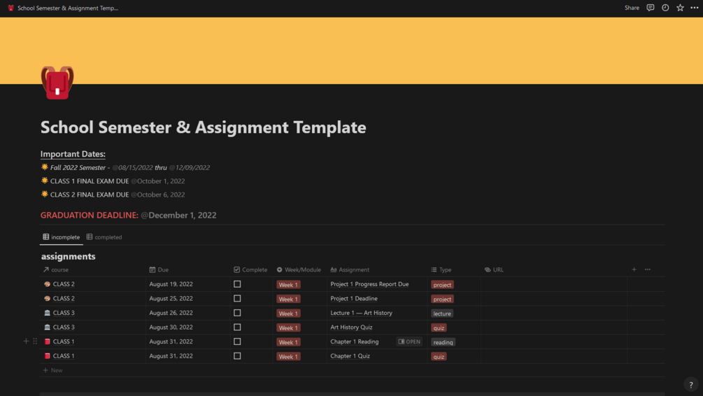Click quiz tag in Chapter 1 Quiz row

tap(439, 356)
